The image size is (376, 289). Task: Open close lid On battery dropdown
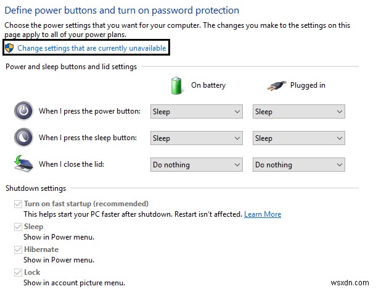click(197, 165)
